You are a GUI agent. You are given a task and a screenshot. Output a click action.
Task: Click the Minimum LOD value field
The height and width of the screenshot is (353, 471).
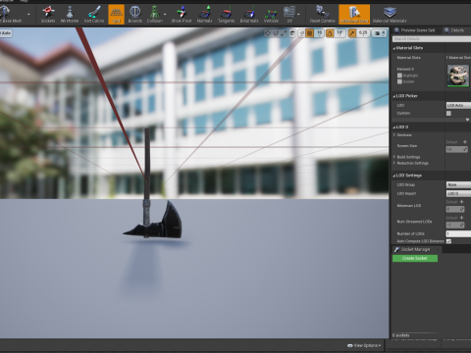tap(455, 209)
